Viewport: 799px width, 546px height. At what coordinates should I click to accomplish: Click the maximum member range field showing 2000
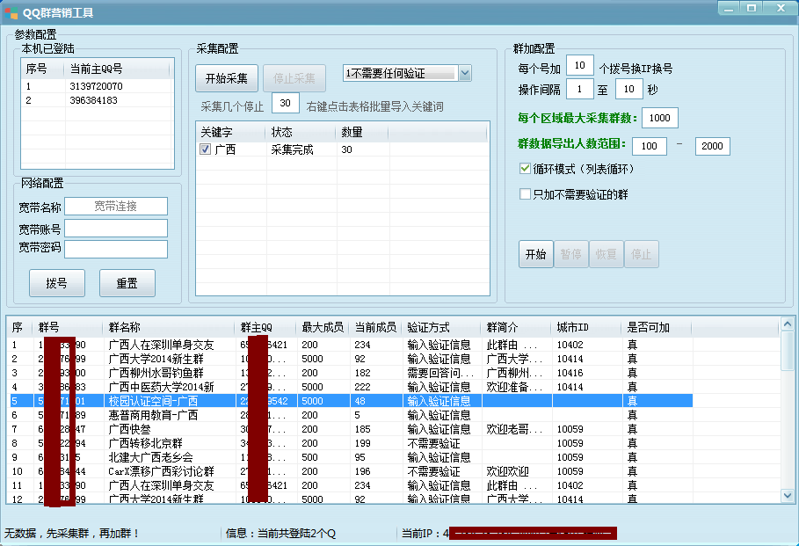pyautogui.click(x=712, y=146)
